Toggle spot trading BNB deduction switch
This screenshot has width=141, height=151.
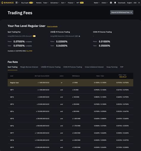pyautogui.click(x=34, y=36)
